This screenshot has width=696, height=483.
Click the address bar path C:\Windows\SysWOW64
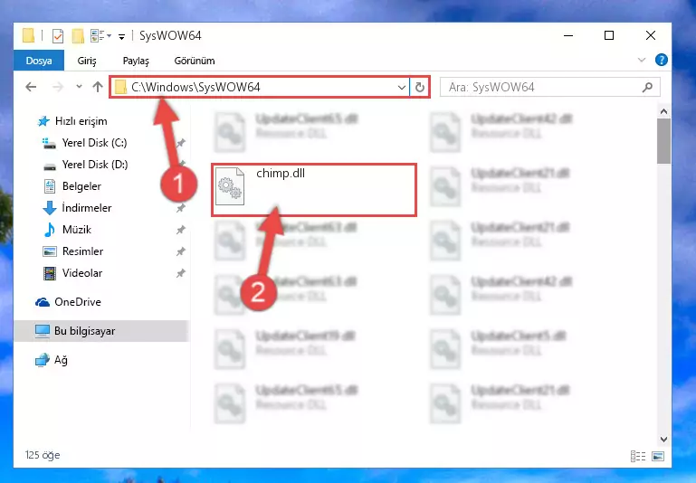tap(195, 87)
